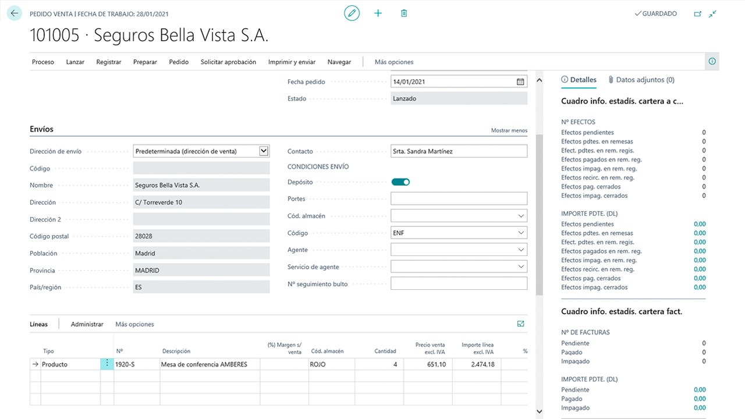This screenshot has height=419, width=745.
Task: Open Más opciones in lines section
Action: [135, 324]
